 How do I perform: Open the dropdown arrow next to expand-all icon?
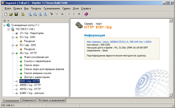[x=8, y=21]
